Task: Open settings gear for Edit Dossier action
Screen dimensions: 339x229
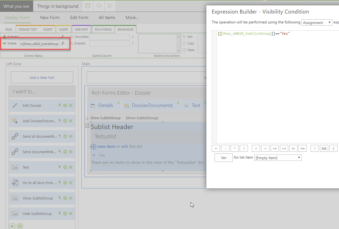Action: click(65, 105)
